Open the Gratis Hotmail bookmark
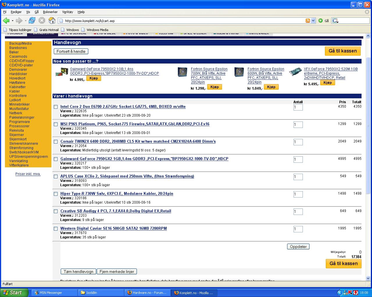Image resolution: width=372 pixels, height=297 pixels. coord(46,30)
